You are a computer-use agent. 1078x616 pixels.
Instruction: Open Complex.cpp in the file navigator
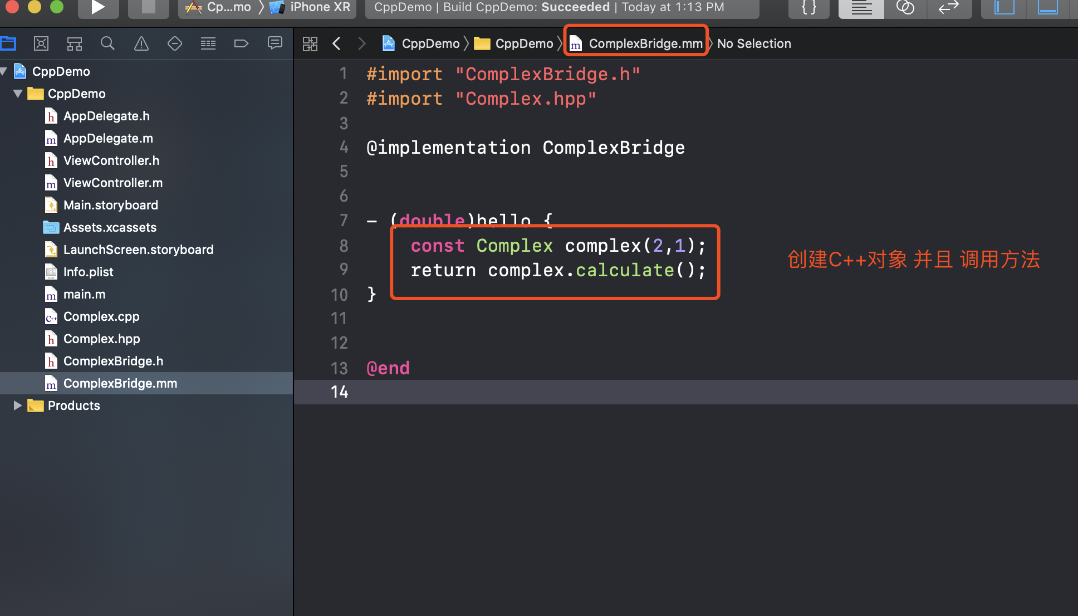click(x=101, y=316)
